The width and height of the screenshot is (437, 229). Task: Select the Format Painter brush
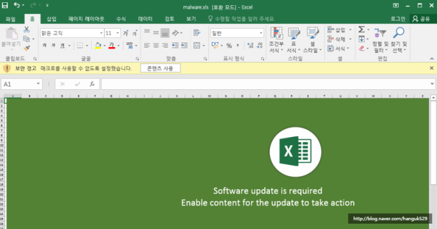pos(26,48)
